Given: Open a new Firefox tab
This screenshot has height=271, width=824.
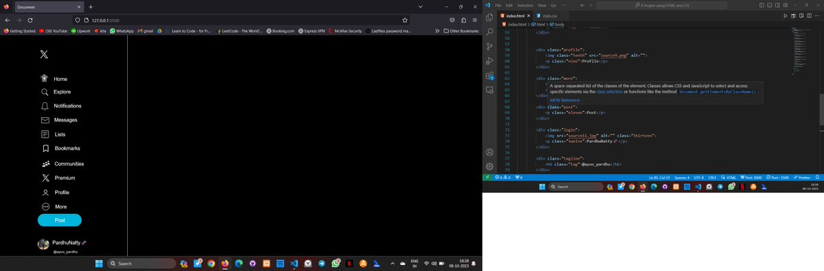Looking at the screenshot, I should tap(91, 6).
